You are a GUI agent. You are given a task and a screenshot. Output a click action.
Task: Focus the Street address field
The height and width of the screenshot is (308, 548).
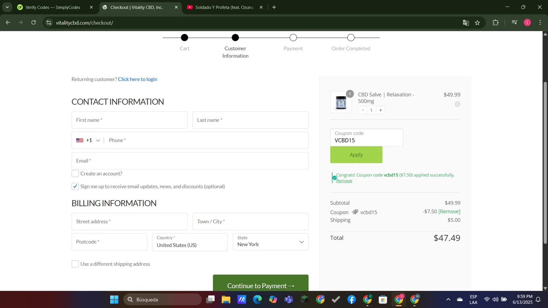129,222
